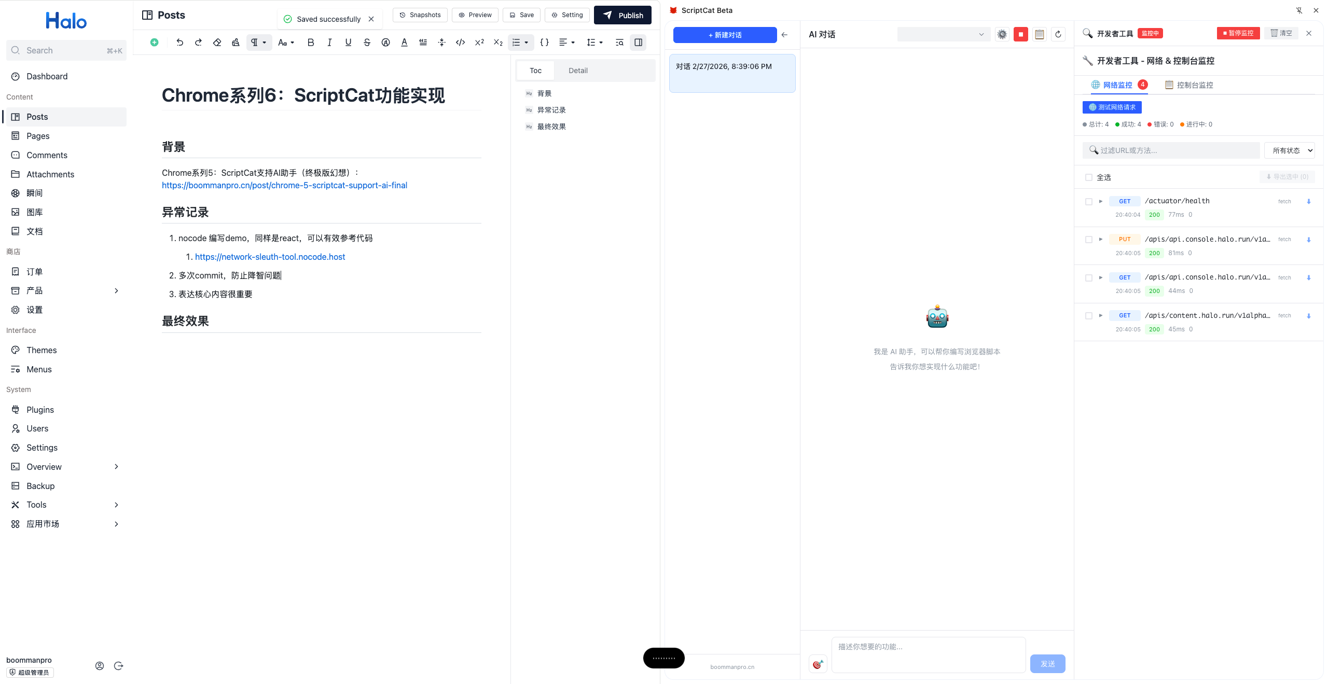Toggle bold formatting in editor toolbar
Screen dimensions: 1328x684
point(310,43)
